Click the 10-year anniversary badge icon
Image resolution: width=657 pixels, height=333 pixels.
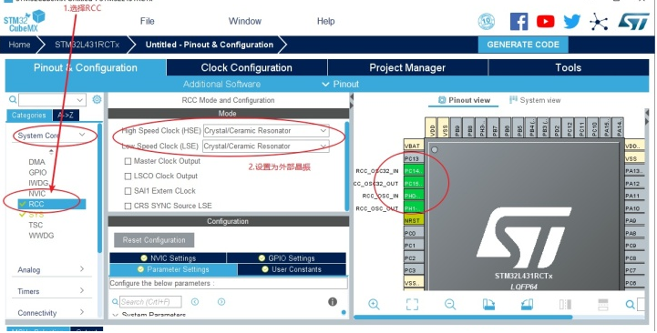point(487,21)
